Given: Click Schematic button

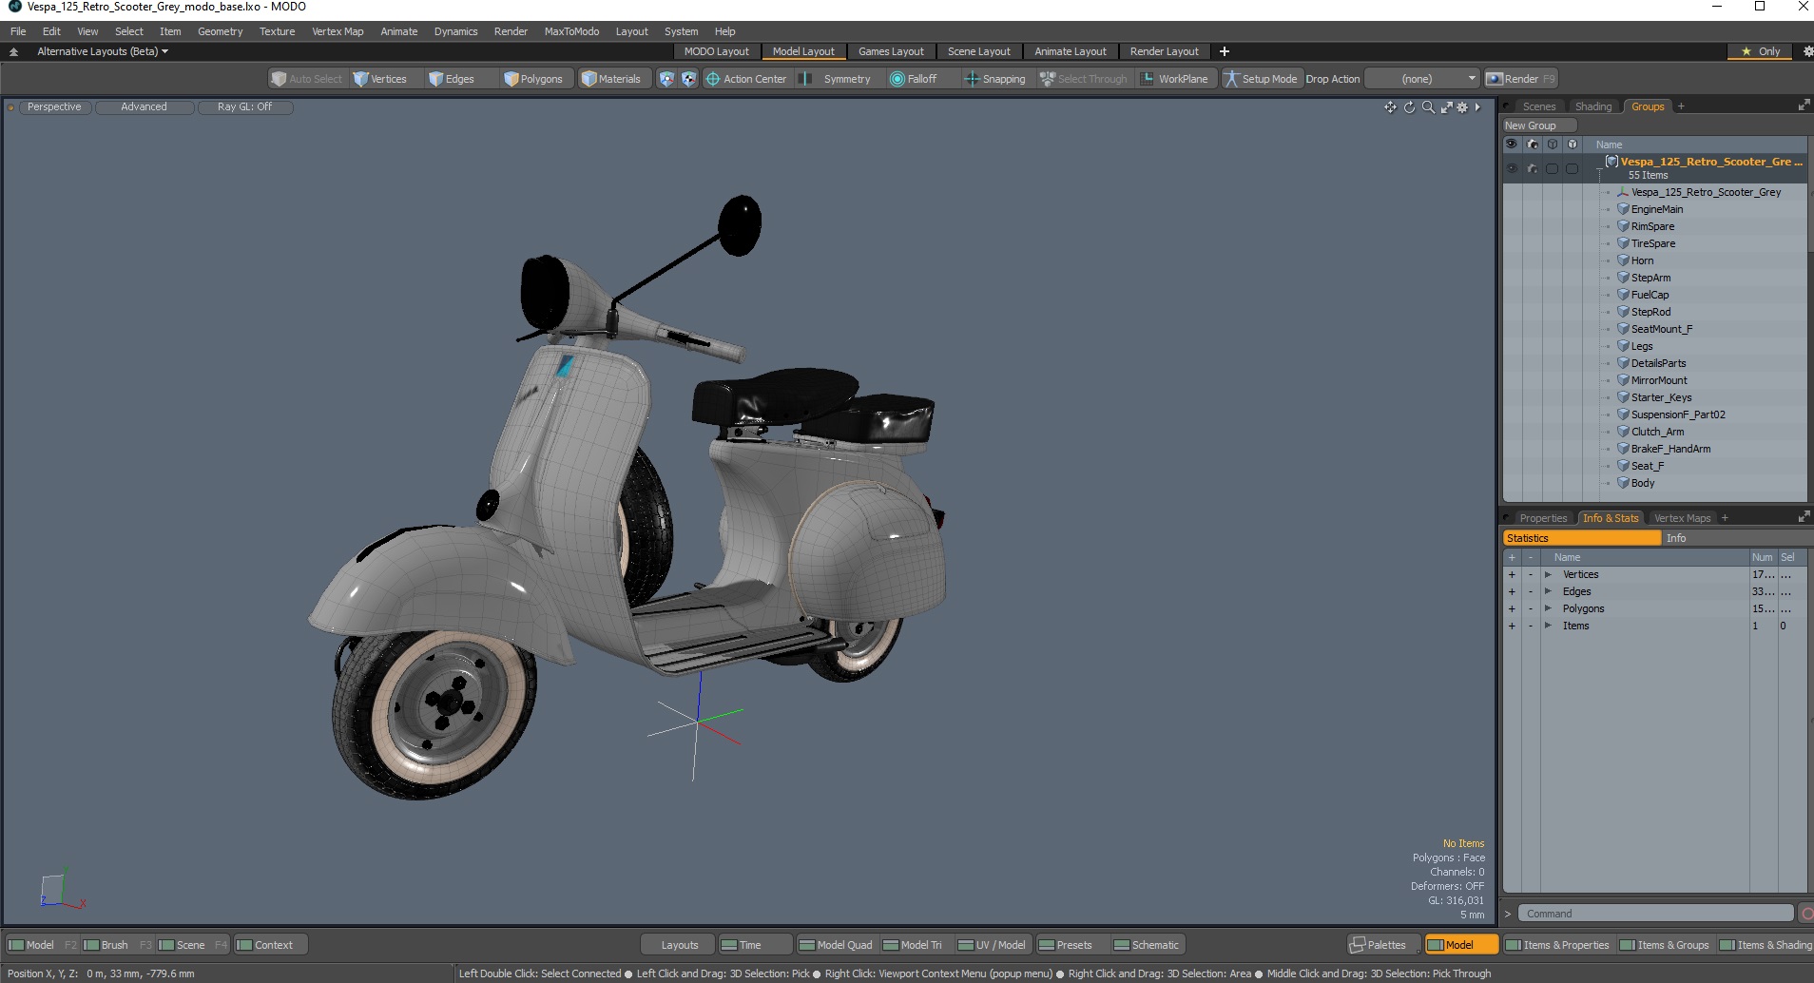Looking at the screenshot, I should (1147, 945).
